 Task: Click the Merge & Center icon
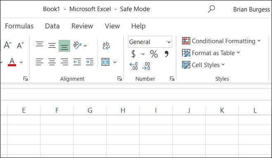pos(106,62)
